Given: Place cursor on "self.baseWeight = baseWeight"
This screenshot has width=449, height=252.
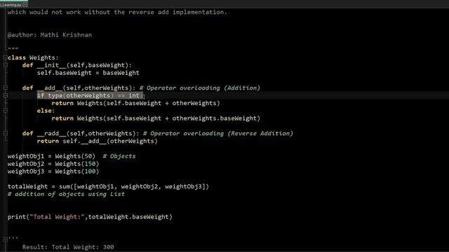Looking at the screenshot, I should pyautogui.click(x=88, y=73).
